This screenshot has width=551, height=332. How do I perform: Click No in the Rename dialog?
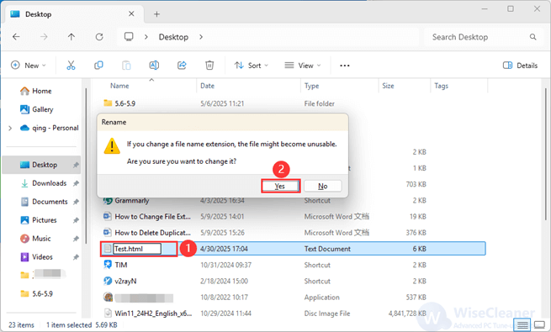tap(322, 186)
